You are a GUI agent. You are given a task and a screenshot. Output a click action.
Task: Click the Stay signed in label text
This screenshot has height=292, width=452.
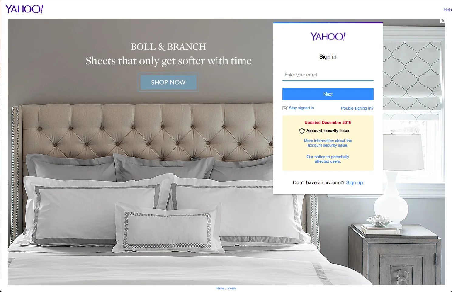click(301, 108)
